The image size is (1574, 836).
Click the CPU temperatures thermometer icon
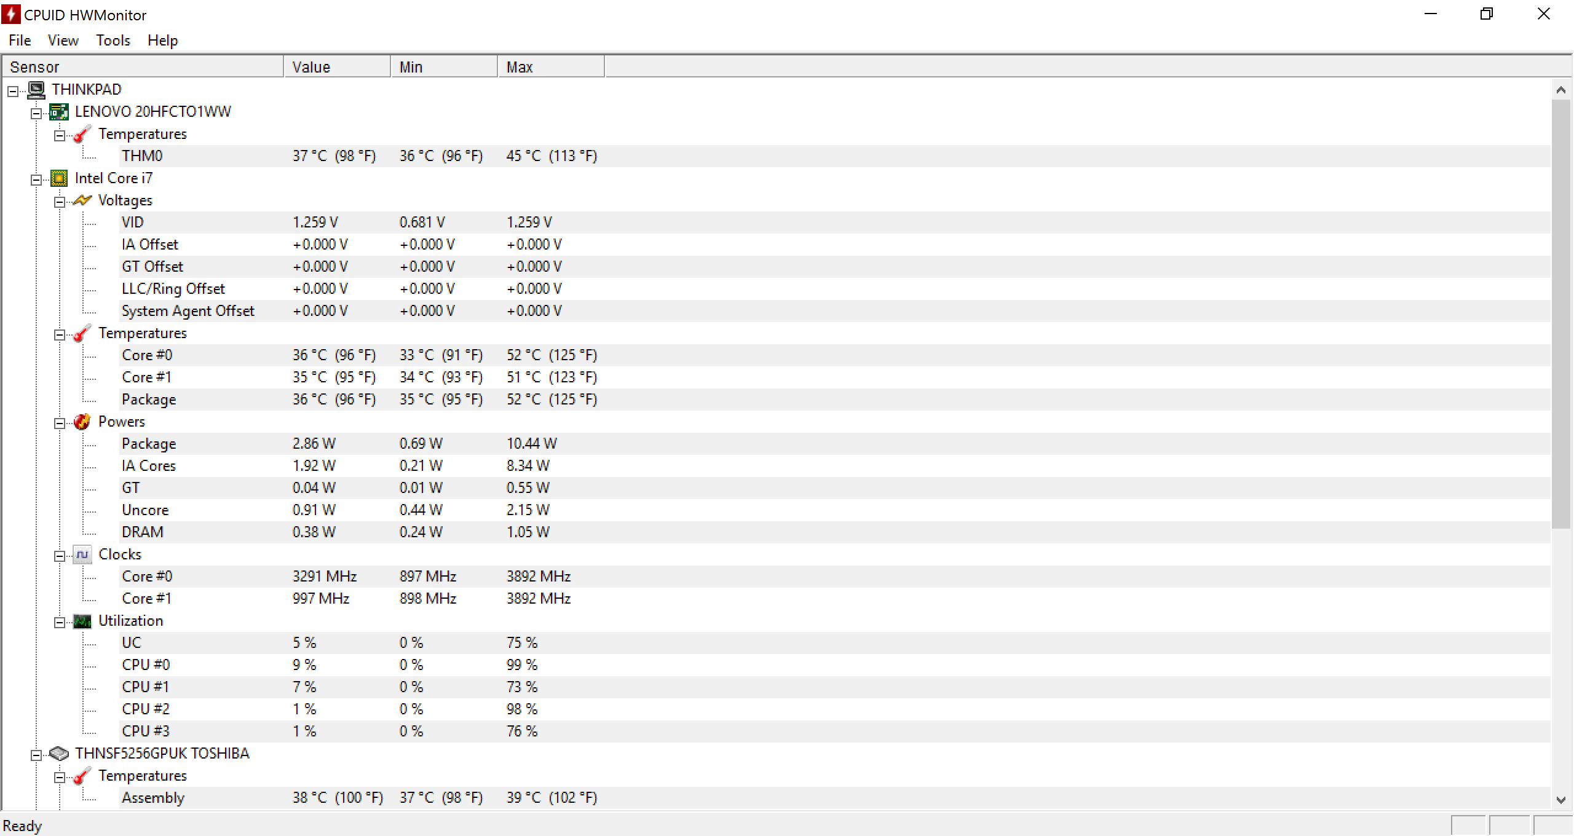point(82,333)
